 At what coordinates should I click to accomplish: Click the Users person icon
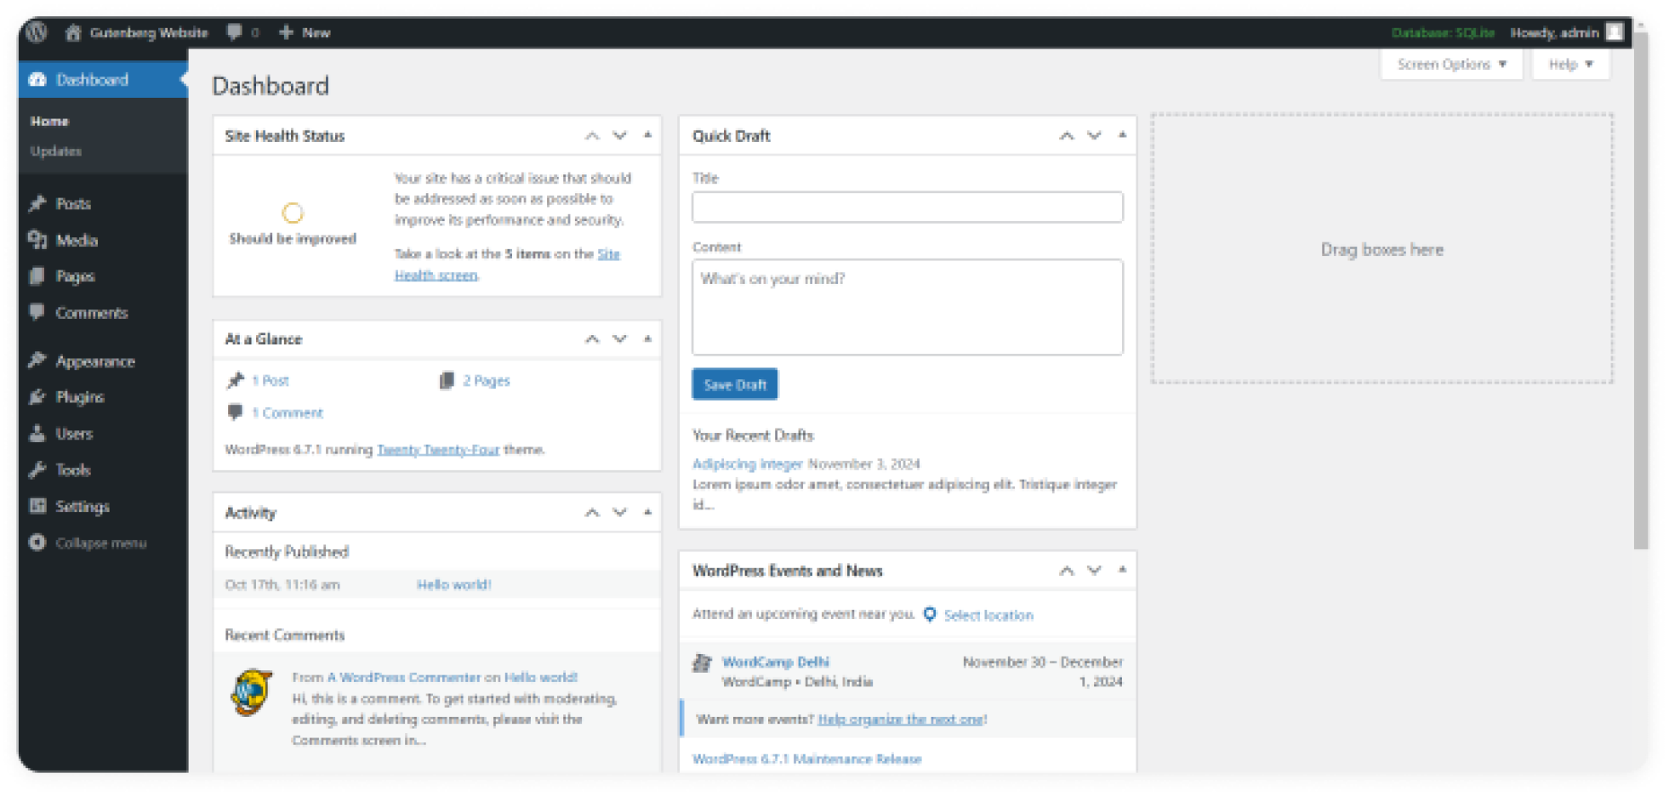[x=37, y=434]
